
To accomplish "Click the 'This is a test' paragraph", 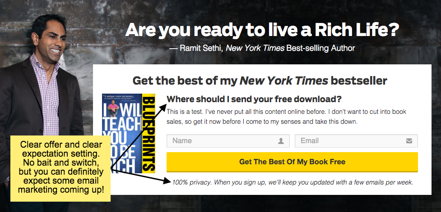I will click(286, 117).
